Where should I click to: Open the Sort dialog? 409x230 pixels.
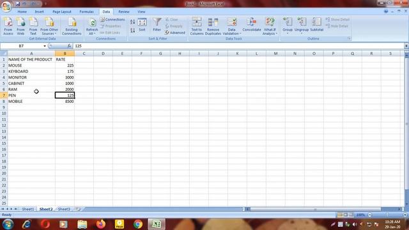pyautogui.click(x=142, y=25)
